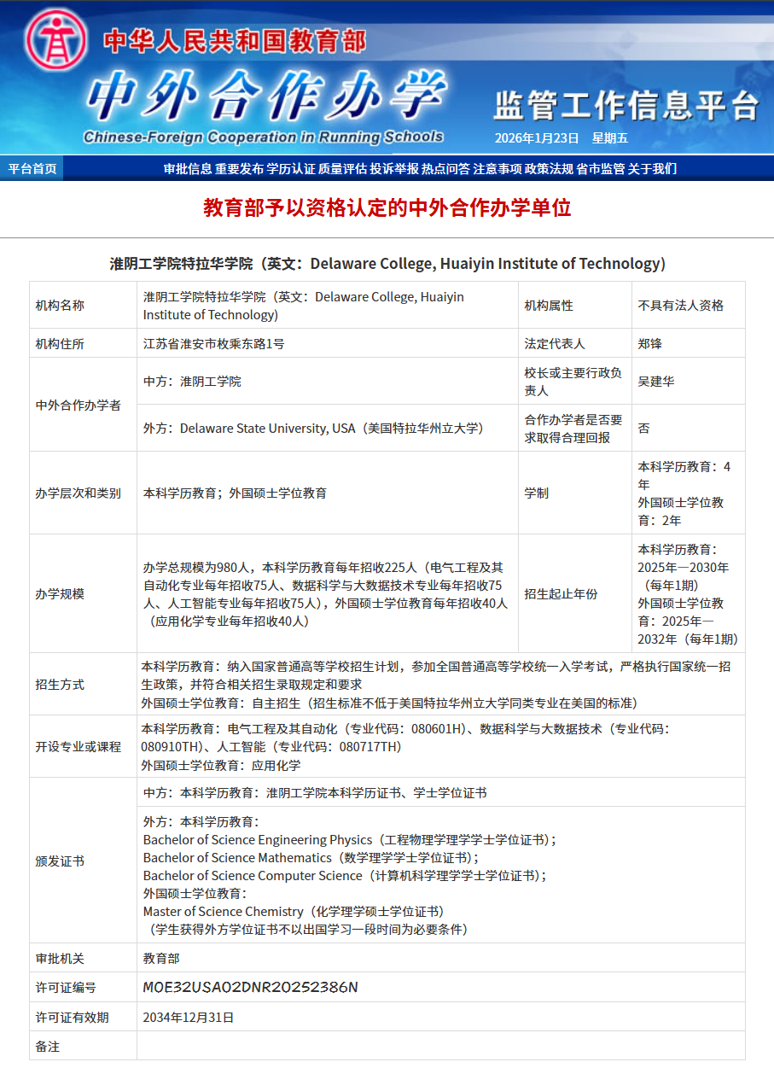Screen dimensions: 774x1068
Task: Click the 淮阴工学院本科学历证书、学士学位证书 row
Action: tap(441, 792)
